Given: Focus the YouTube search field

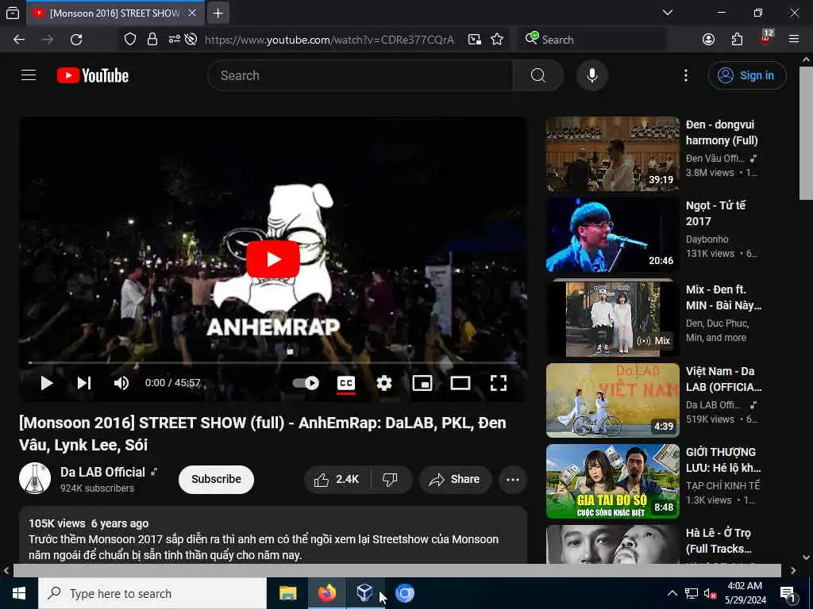Looking at the screenshot, I should click(360, 75).
